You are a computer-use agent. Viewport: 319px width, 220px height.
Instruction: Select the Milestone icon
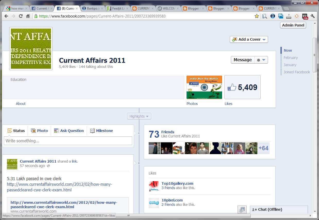click(x=92, y=130)
